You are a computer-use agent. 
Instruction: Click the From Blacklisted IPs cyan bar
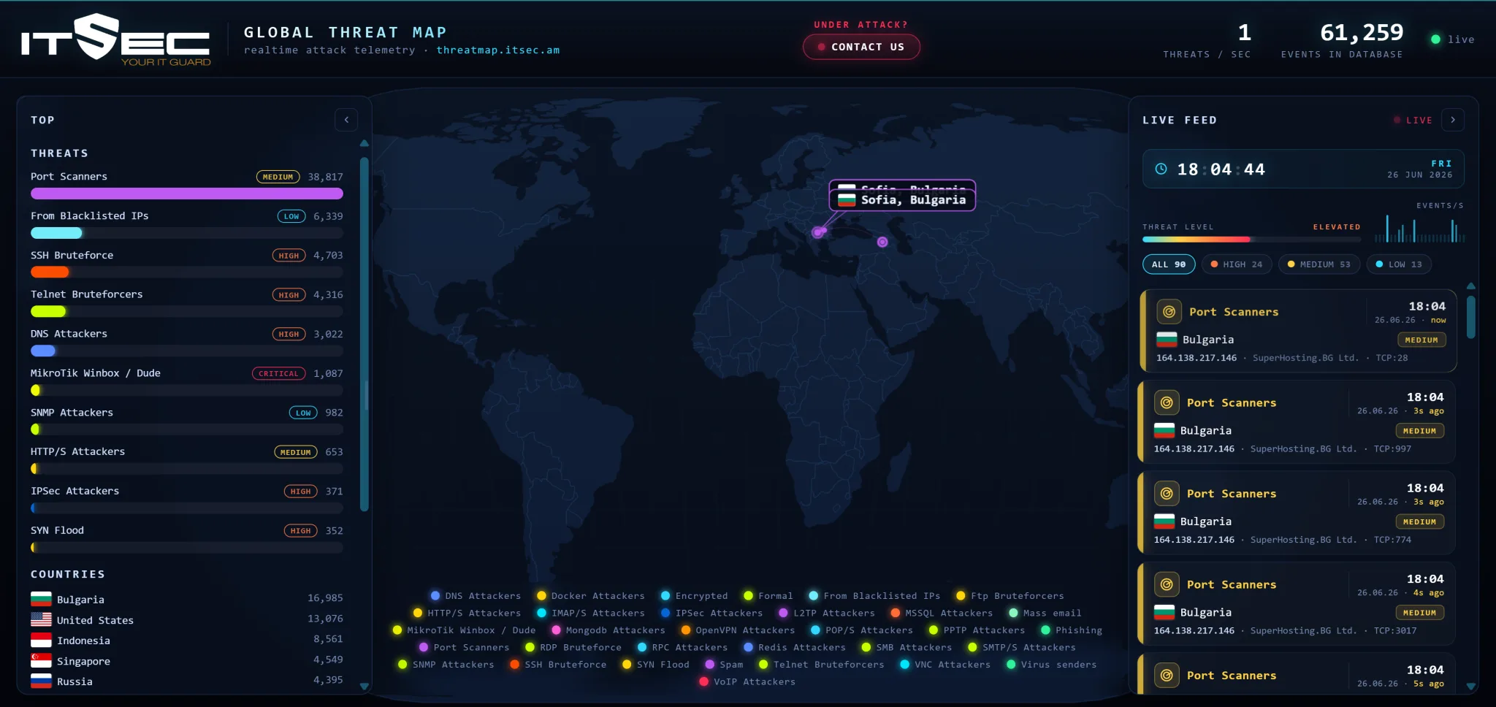56,233
